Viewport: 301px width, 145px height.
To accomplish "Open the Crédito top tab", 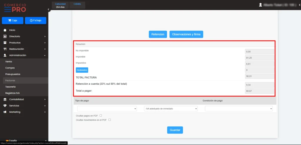I will [77, 5].
